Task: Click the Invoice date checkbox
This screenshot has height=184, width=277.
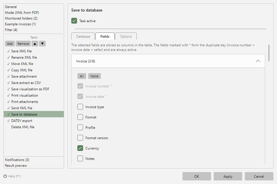Action: 80,97
